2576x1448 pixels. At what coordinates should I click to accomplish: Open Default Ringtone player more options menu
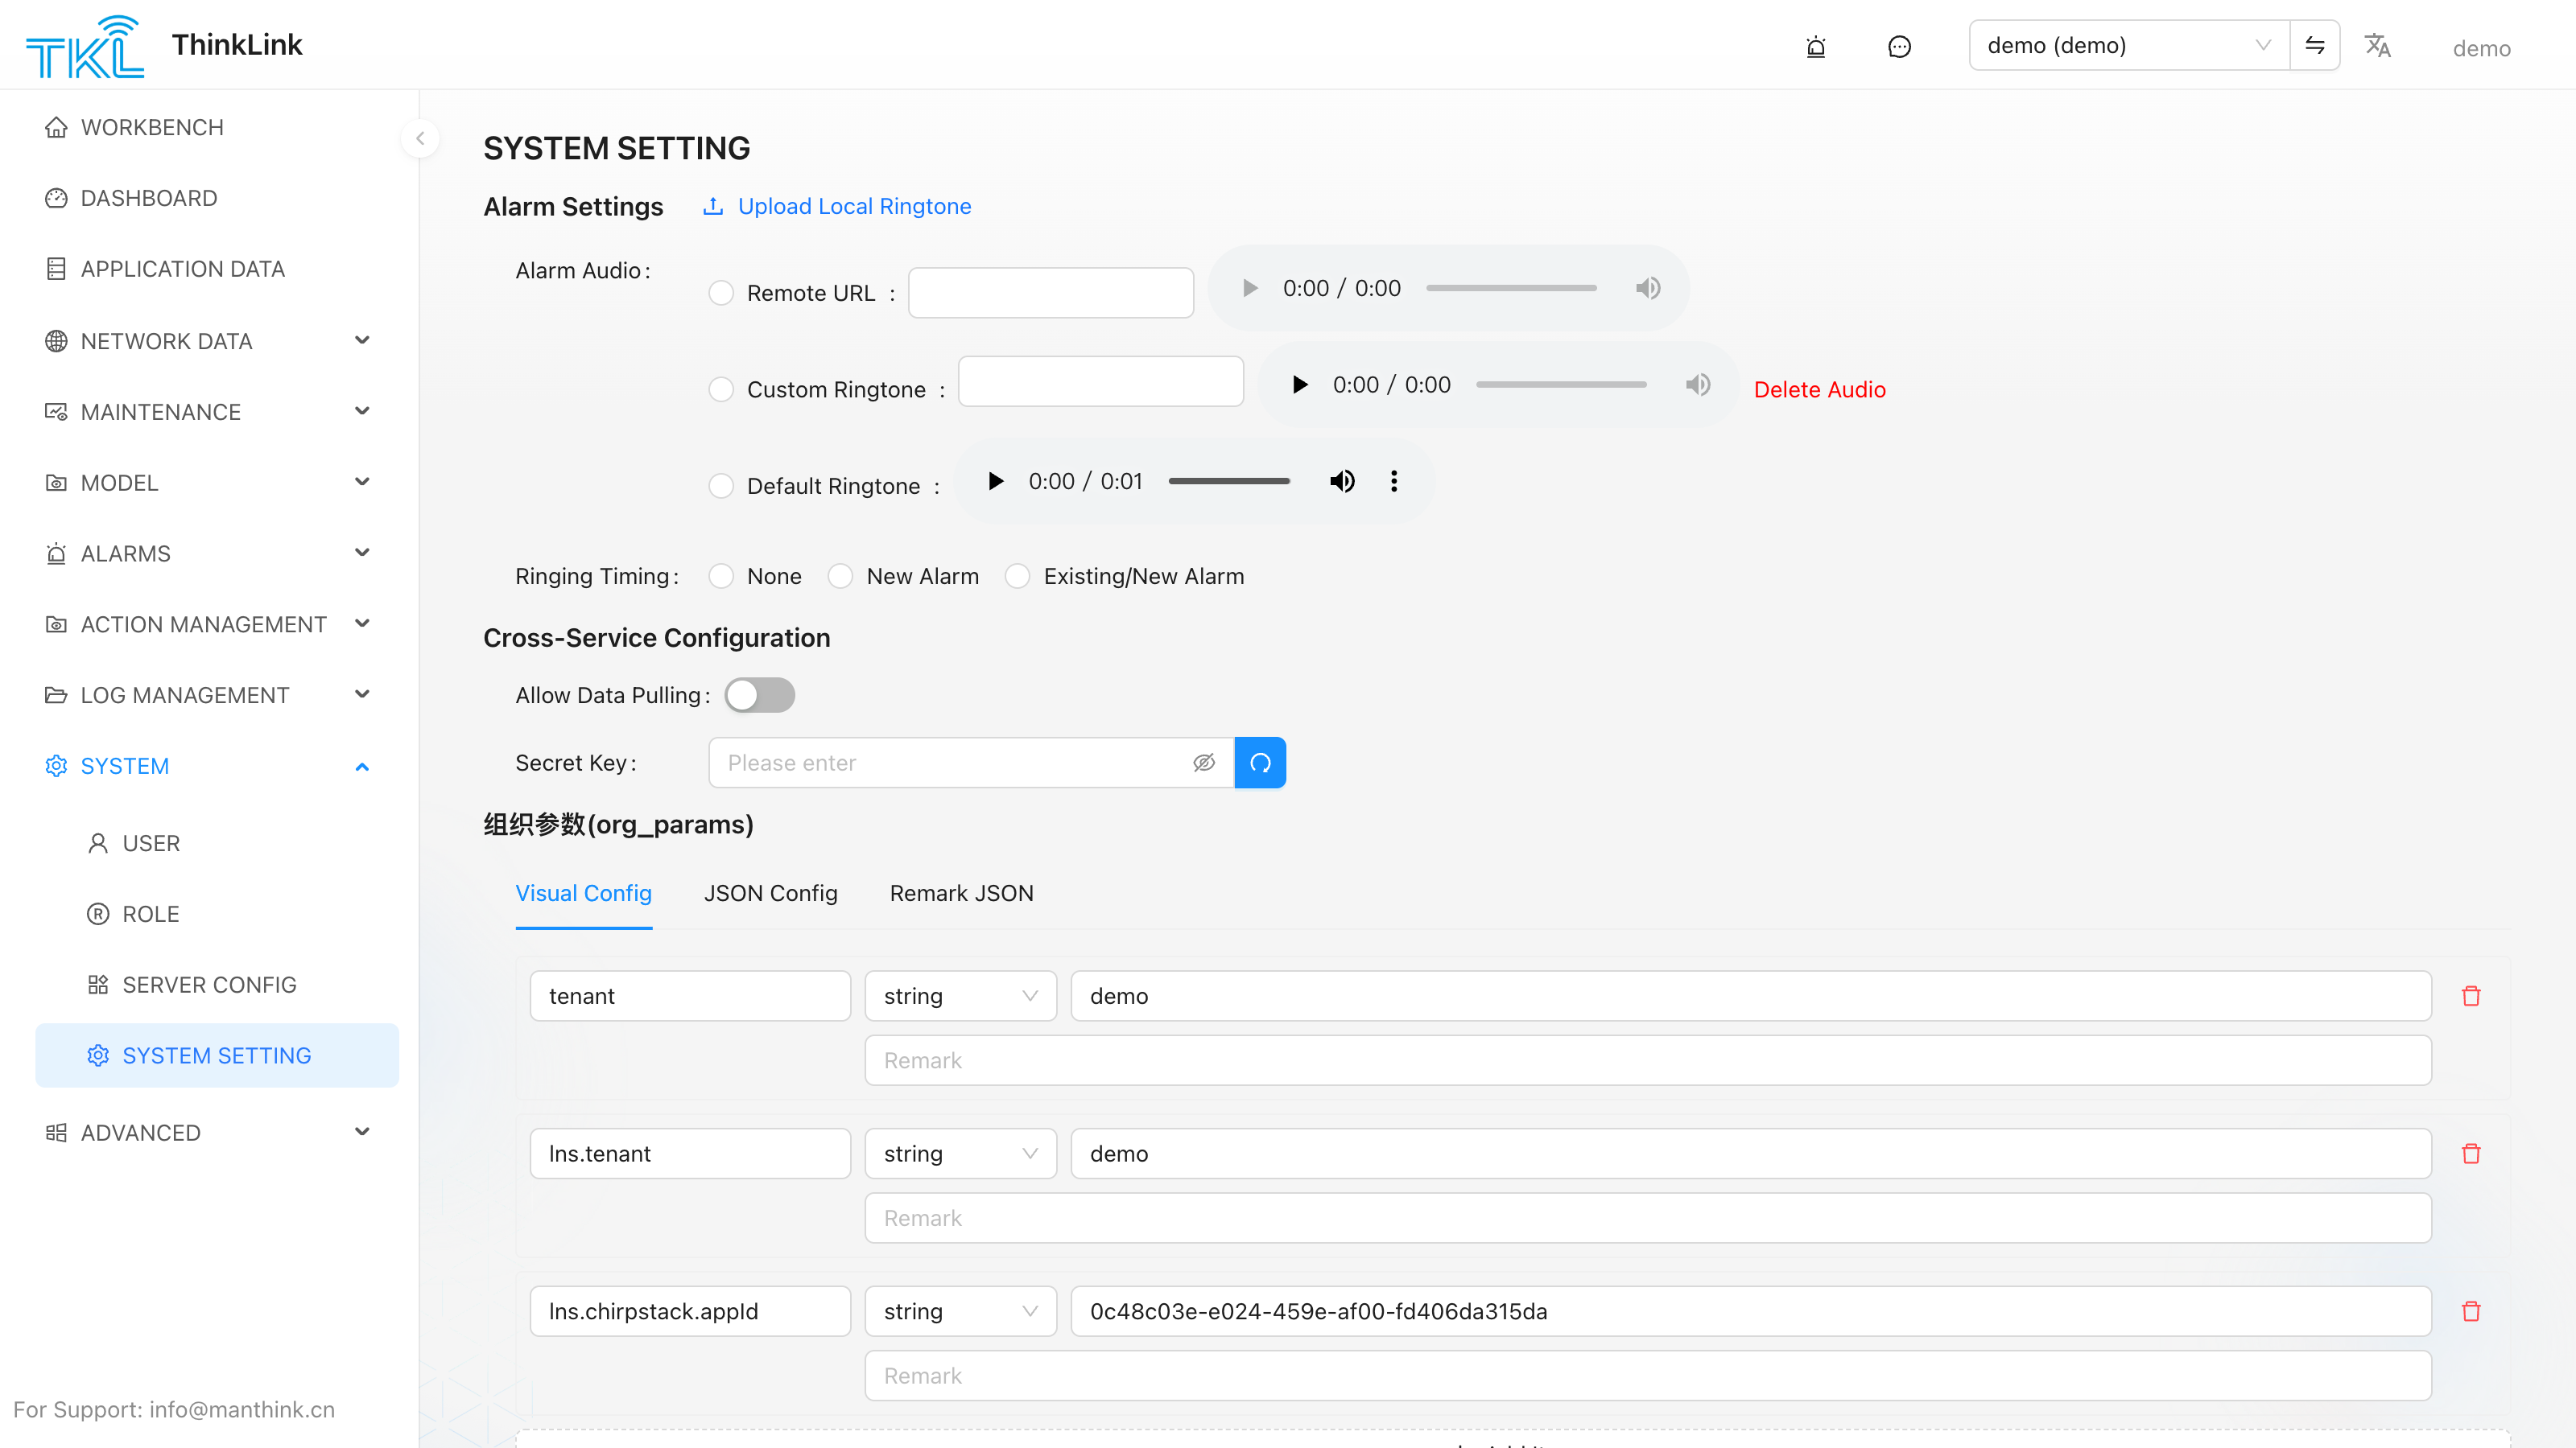pos(1394,482)
